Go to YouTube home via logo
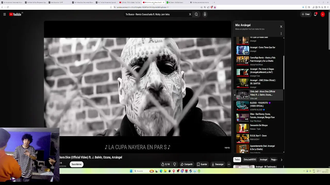The height and width of the screenshot is (185, 330). tap(15, 14)
